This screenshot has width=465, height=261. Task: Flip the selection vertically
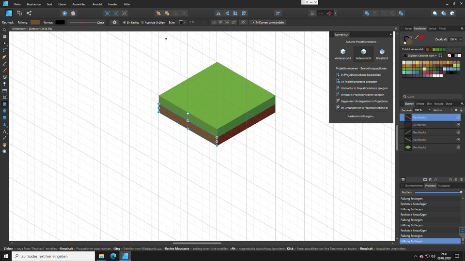(x=227, y=14)
